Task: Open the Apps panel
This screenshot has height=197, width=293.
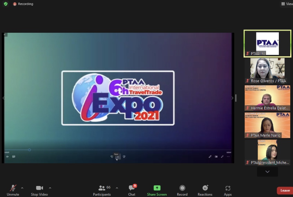Action: 228,190
